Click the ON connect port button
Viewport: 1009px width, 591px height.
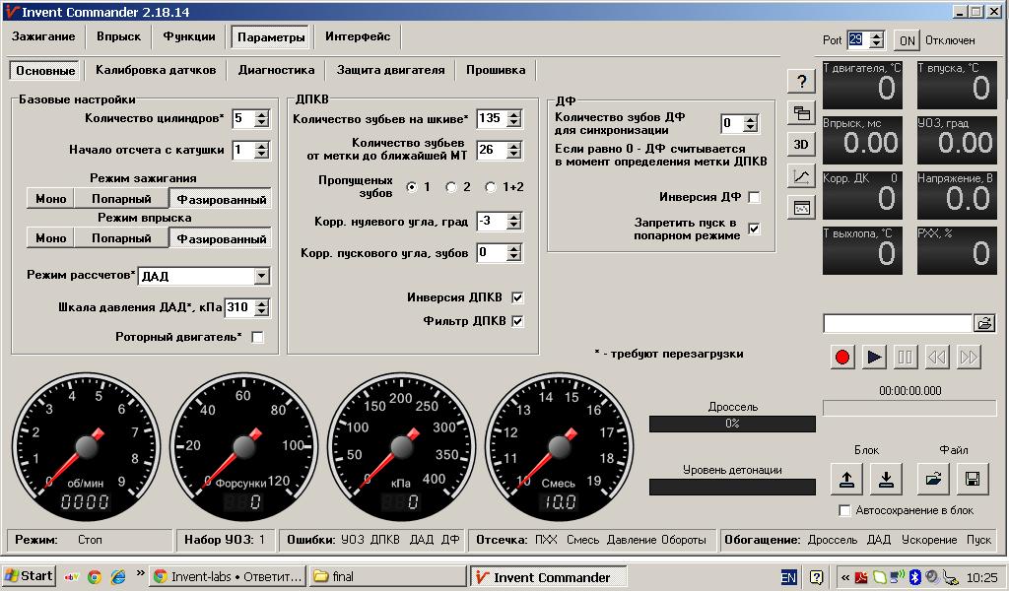(908, 40)
